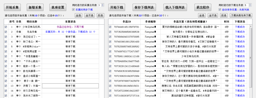Click the 作者昵称 column header
The width and height of the screenshot is (256, 98).
pos(150,22)
